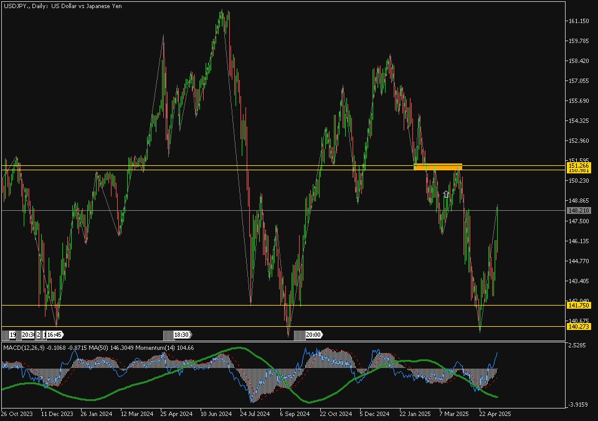Click the 5 Dec 2024 date label

click(x=374, y=414)
